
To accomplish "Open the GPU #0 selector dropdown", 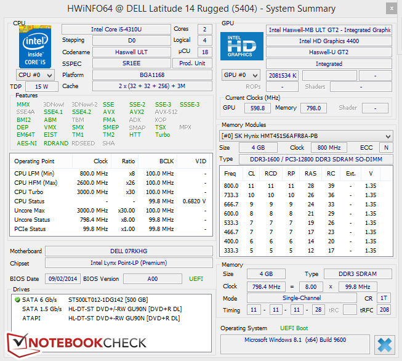I will point(241,75).
